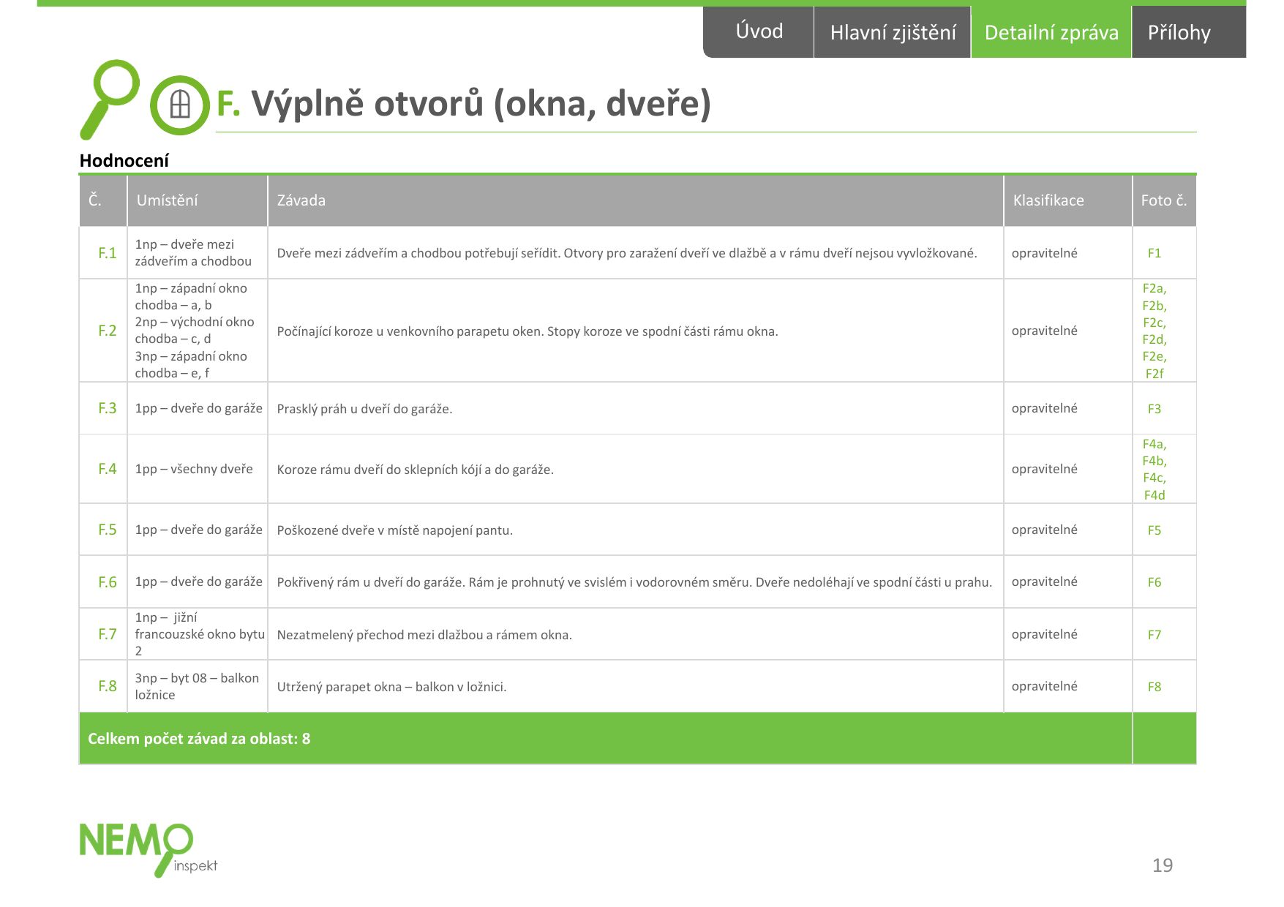Open photo reference F7

coord(1154,635)
